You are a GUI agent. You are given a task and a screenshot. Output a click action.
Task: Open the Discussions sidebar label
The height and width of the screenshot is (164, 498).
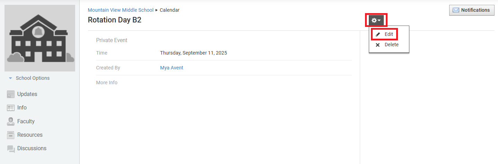32,148
